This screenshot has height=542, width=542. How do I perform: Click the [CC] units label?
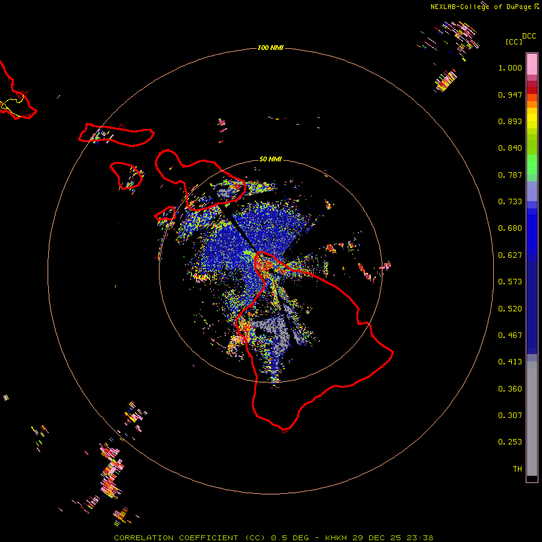coord(514,42)
